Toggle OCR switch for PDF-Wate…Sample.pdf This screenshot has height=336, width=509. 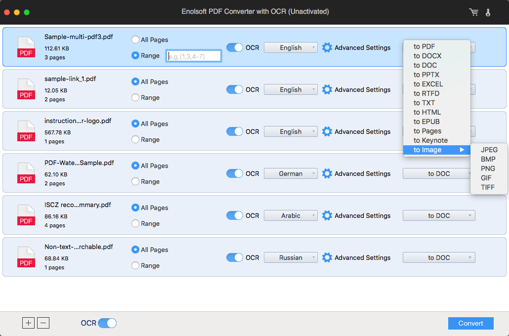coord(234,173)
